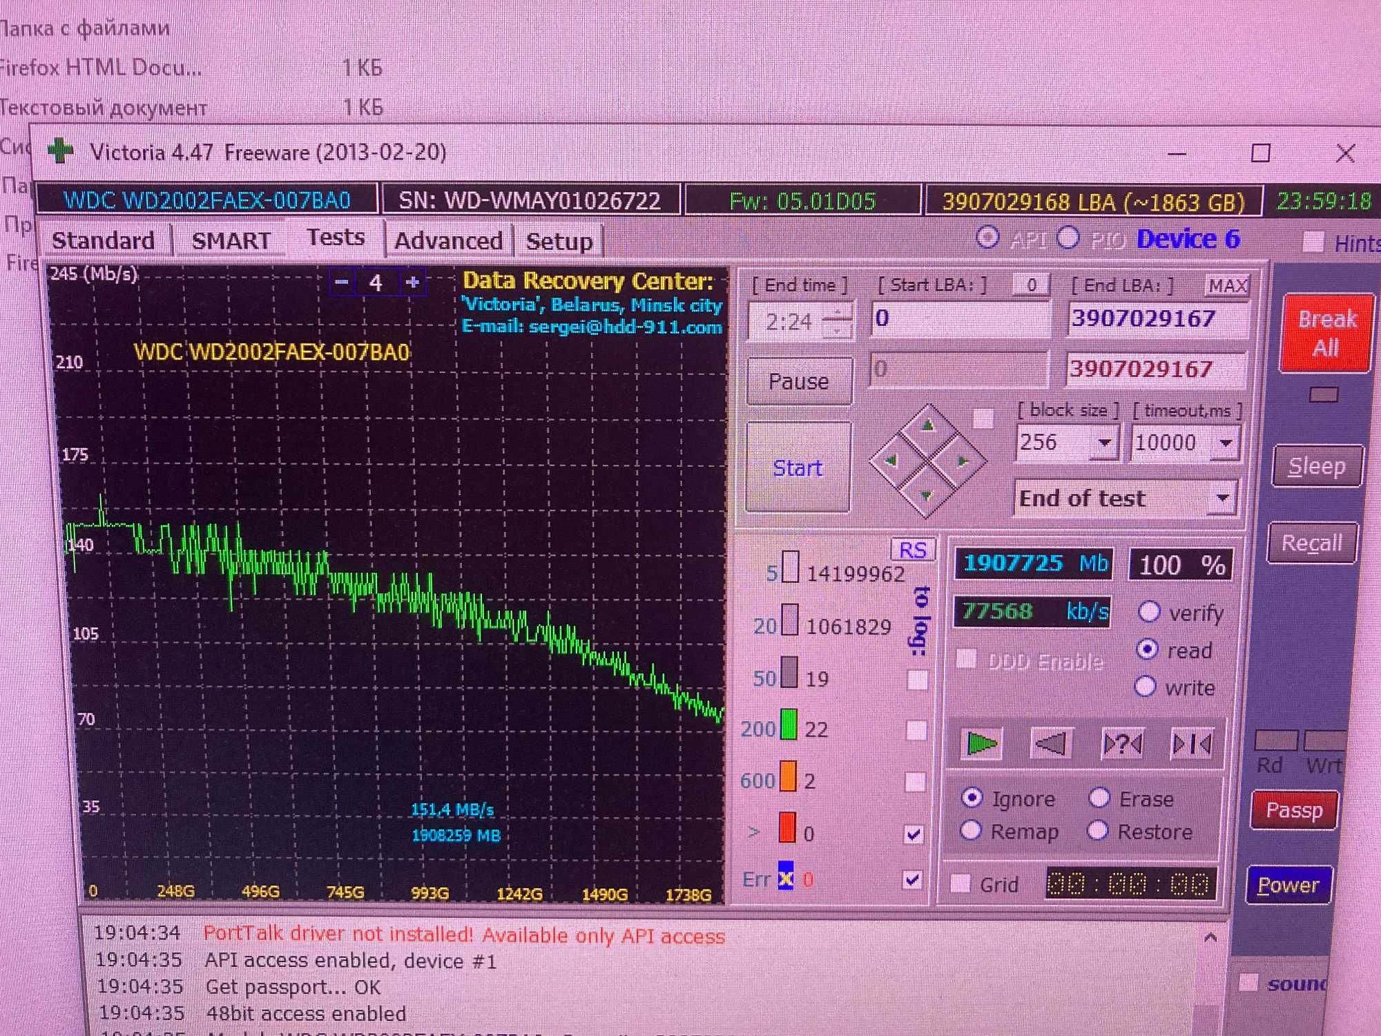Image resolution: width=1381 pixels, height=1036 pixels.
Task: Click the green cross Victoria app icon
Action: pyautogui.click(x=61, y=151)
